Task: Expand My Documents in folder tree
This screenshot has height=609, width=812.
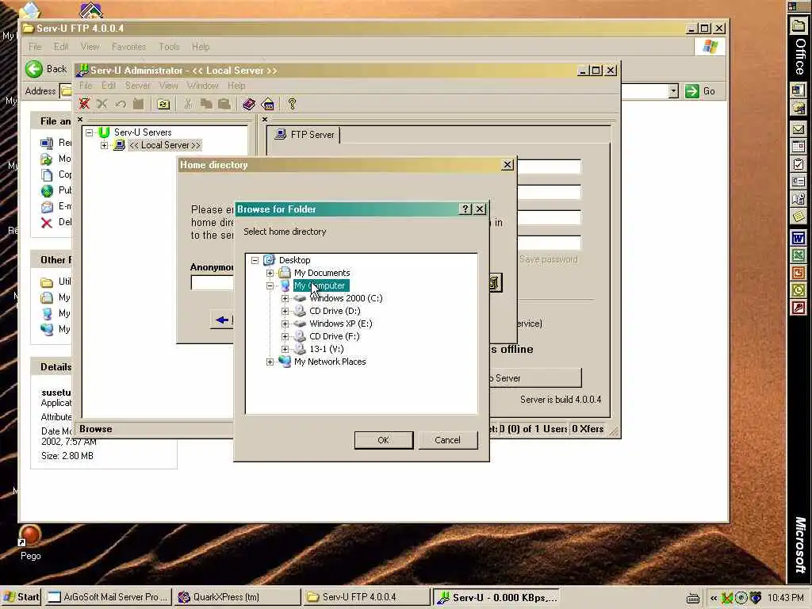Action: click(270, 273)
